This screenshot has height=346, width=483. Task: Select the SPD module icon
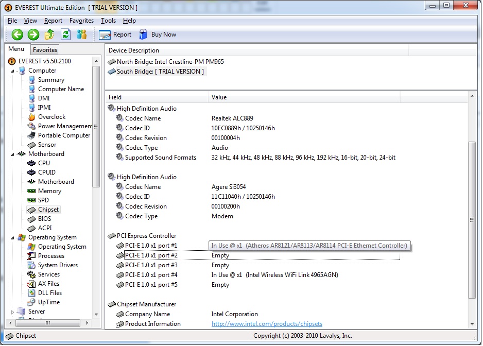coord(31,201)
